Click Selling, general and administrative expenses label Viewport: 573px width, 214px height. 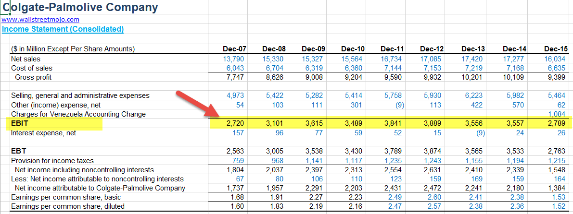80,95
